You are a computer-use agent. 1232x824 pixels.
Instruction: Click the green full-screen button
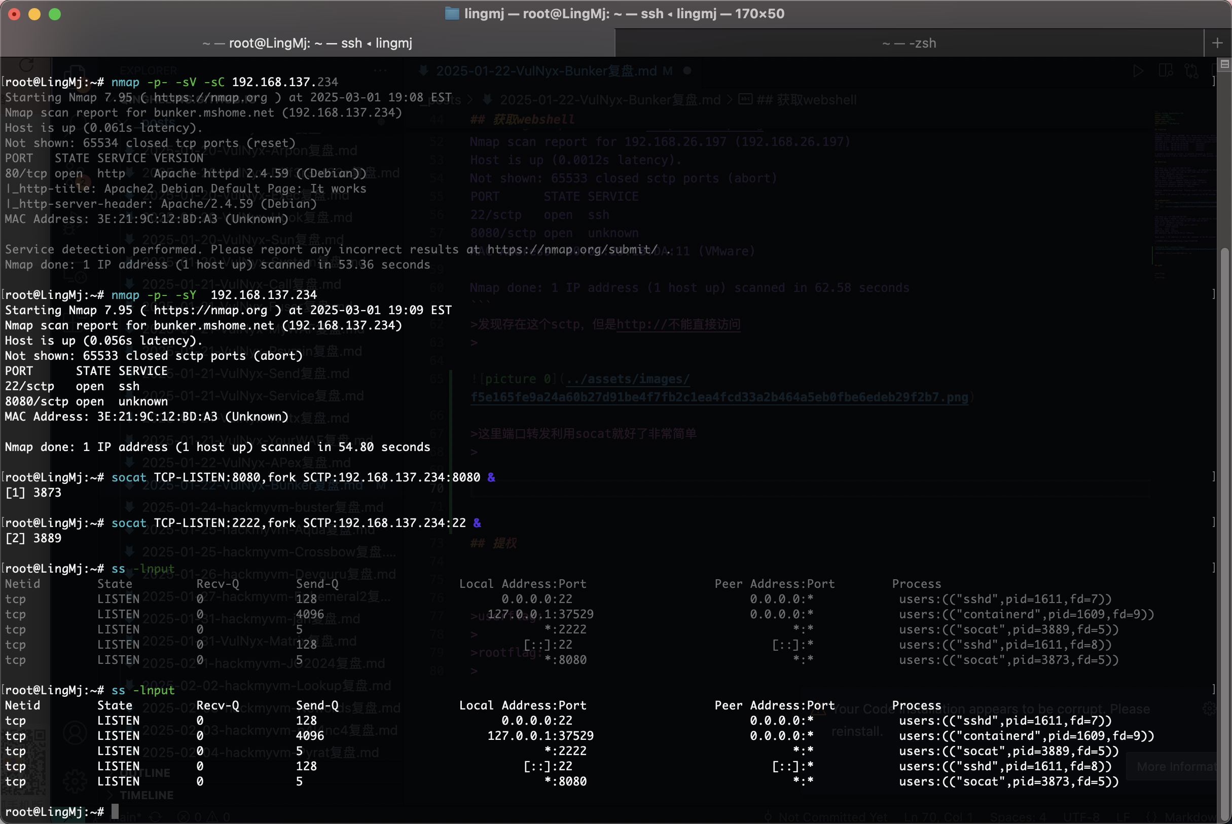[x=55, y=14]
